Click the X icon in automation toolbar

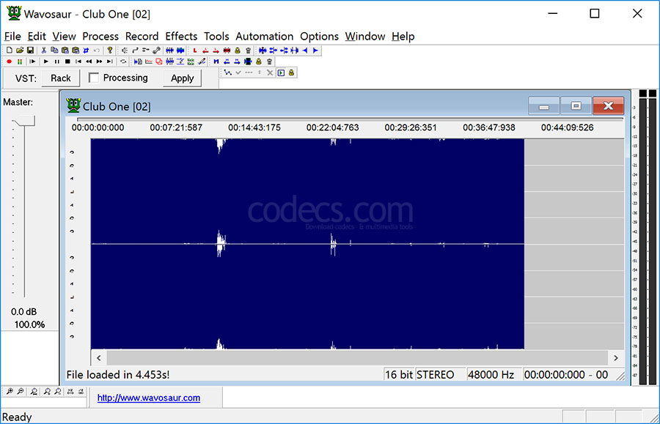pos(270,72)
